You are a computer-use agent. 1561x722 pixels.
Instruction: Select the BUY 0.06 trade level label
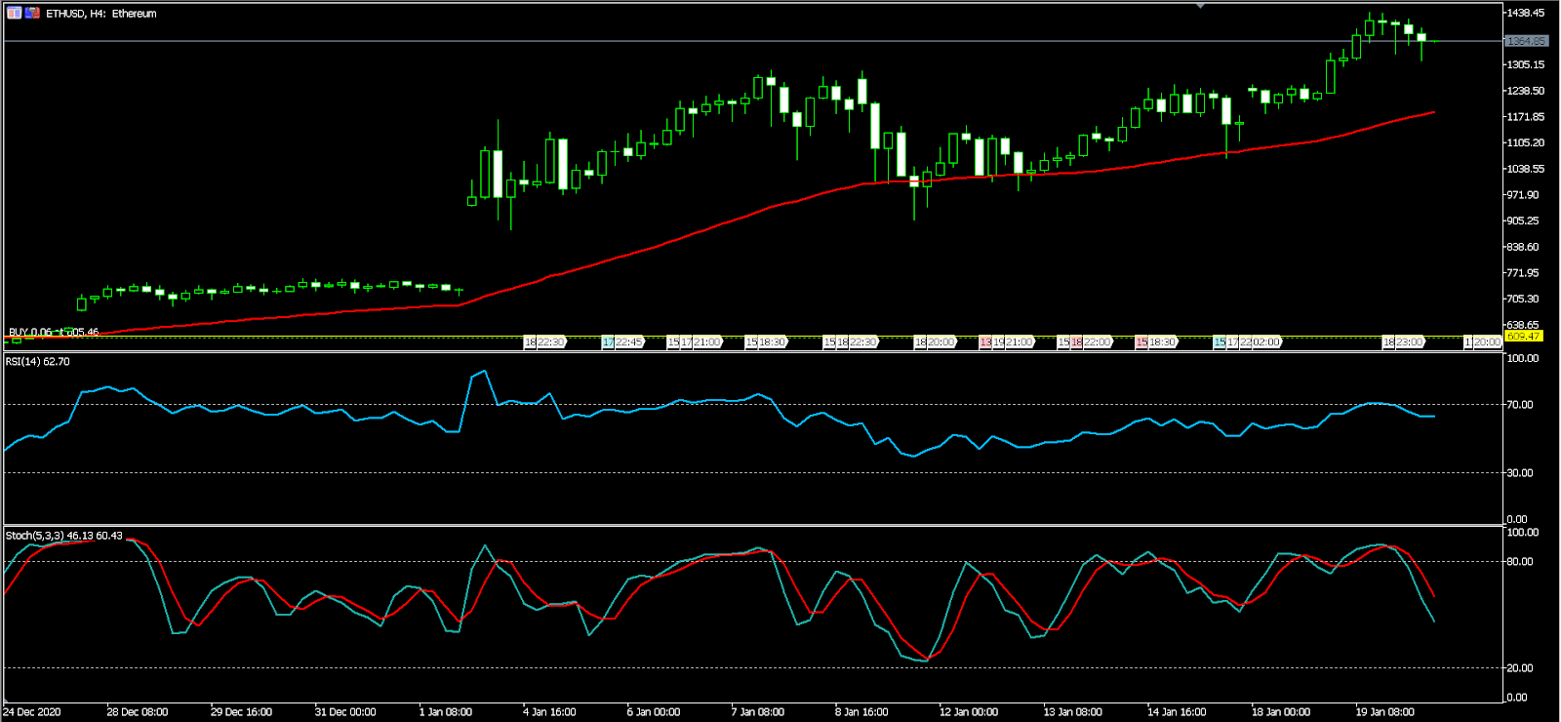(53, 333)
